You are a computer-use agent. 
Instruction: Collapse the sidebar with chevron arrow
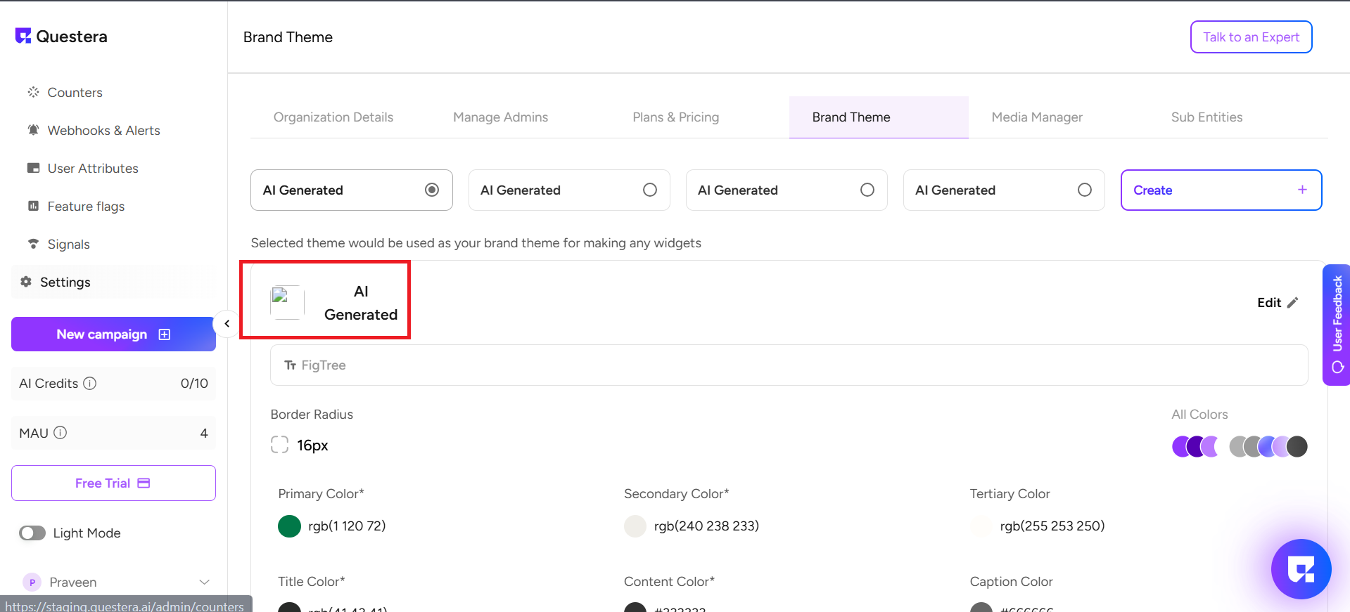click(227, 324)
